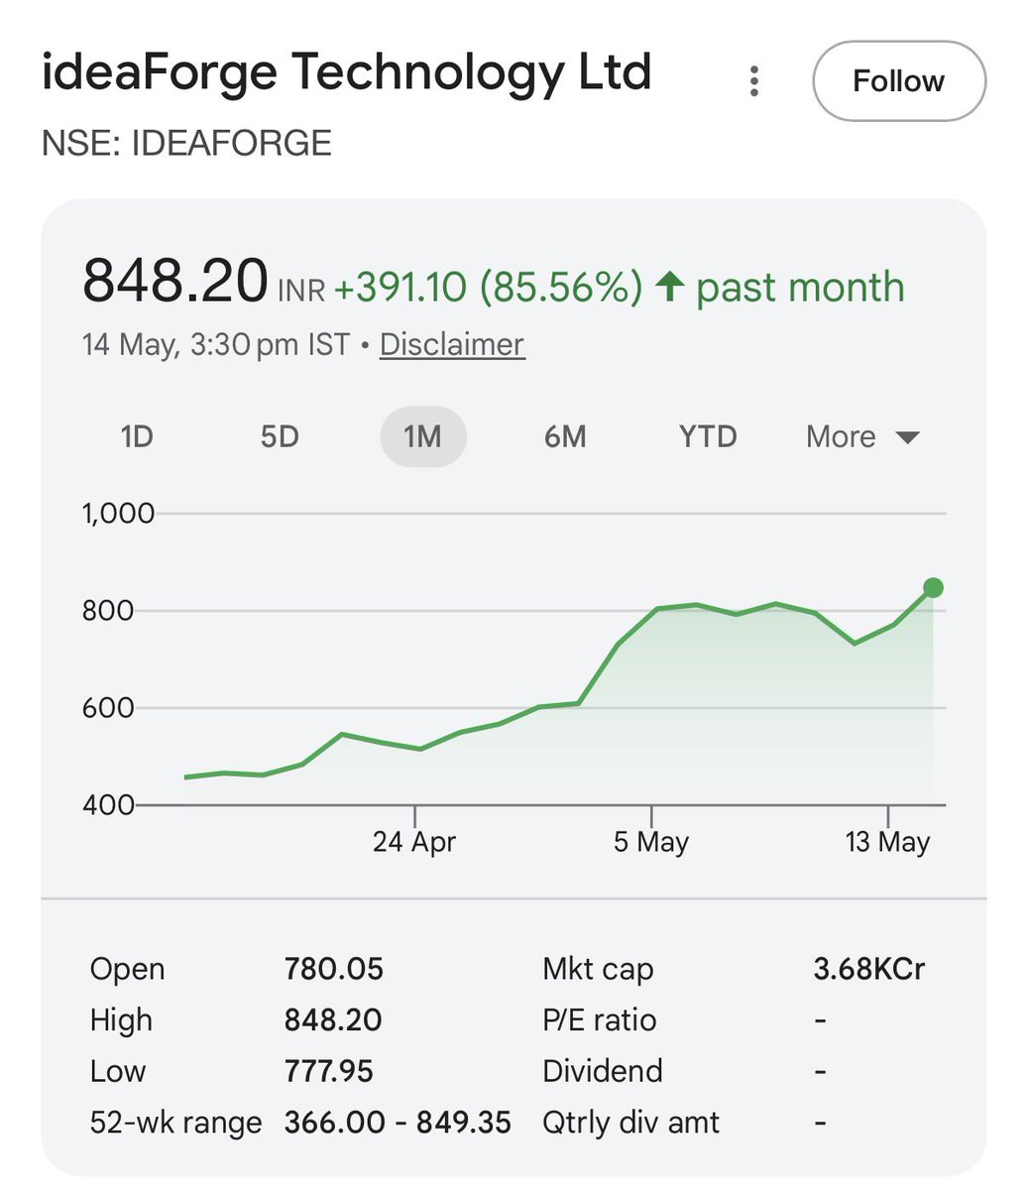Screen dimensions: 1028x1190
Task: Click the +391.10 (85.56%) change text
Action: (488, 288)
